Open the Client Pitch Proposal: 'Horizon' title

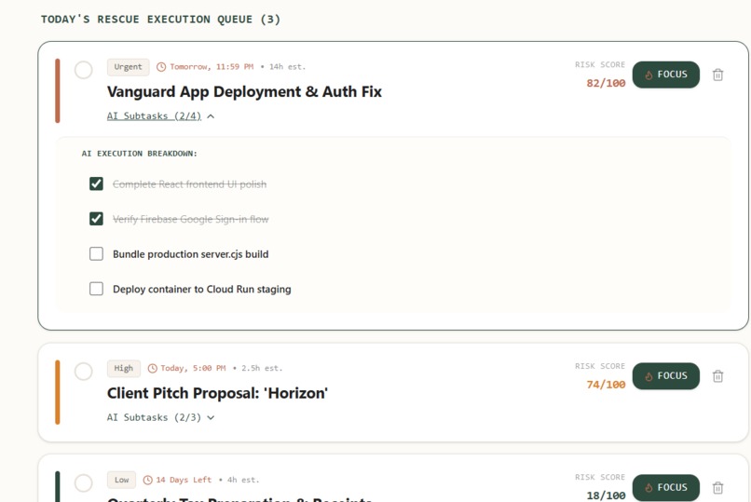click(x=217, y=393)
